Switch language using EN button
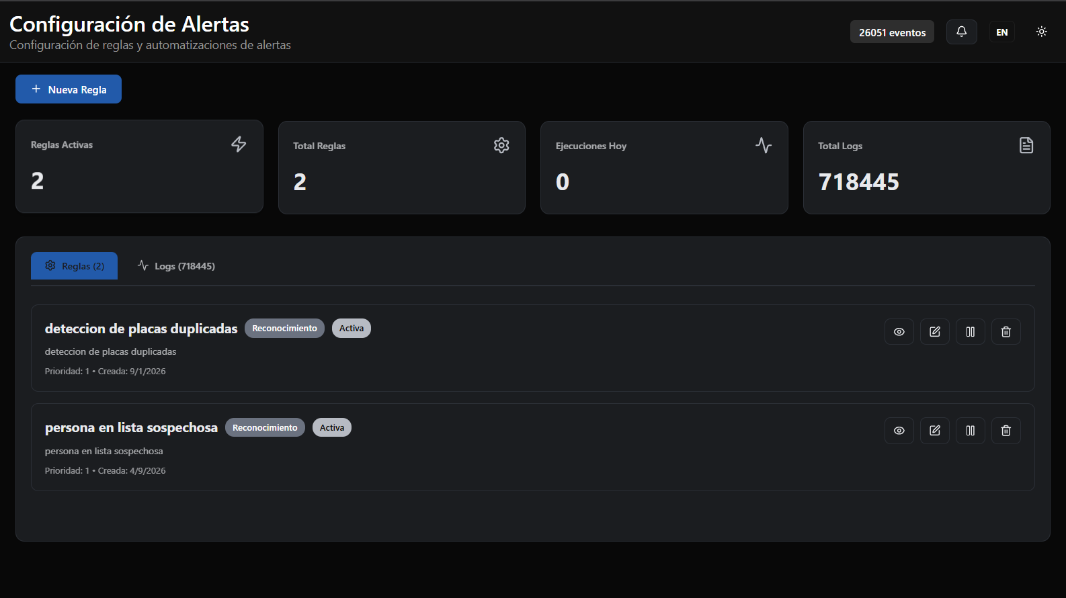 coord(1001,32)
